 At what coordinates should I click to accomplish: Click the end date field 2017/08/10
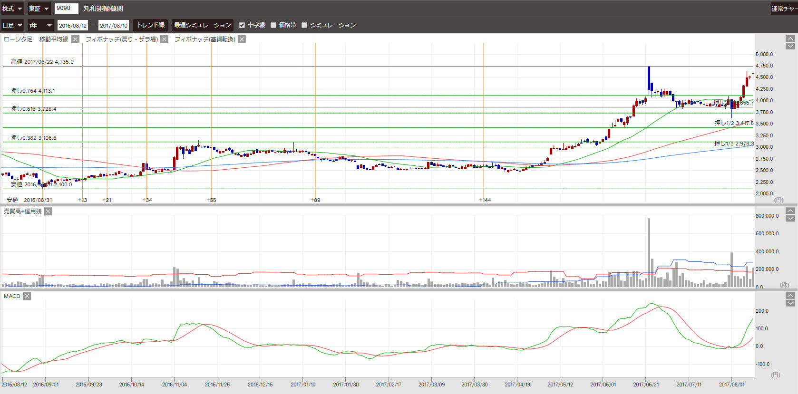114,25
